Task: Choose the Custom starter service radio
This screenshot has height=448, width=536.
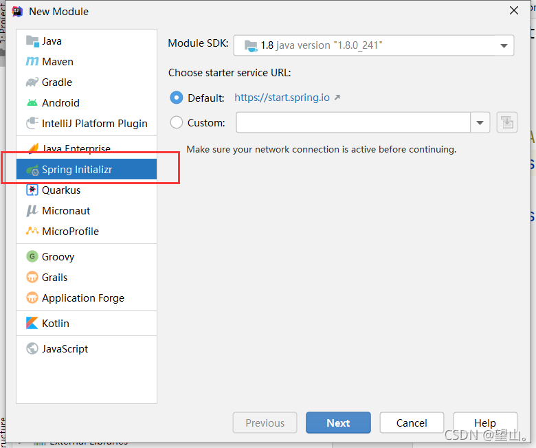Action: click(177, 122)
